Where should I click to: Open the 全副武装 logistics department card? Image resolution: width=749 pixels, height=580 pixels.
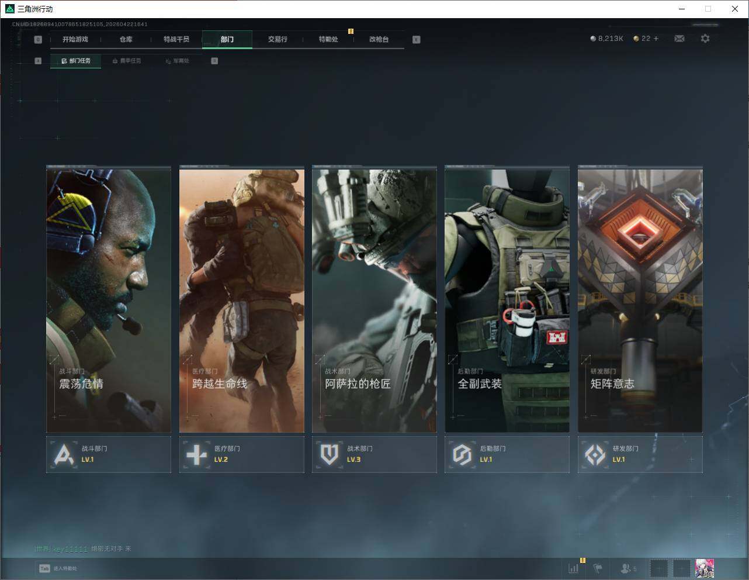[x=507, y=300]
